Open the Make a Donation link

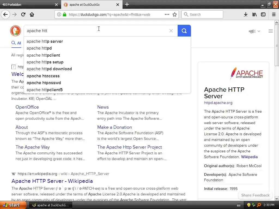(x=114, y=127)
